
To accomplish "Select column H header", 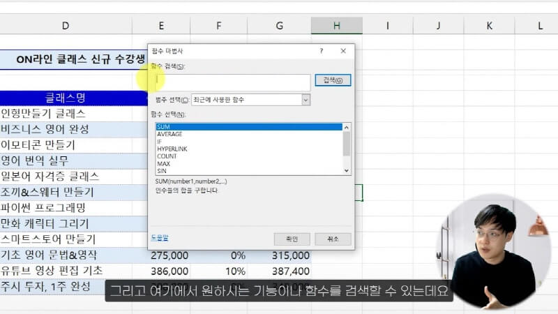I will coord(337,26).
